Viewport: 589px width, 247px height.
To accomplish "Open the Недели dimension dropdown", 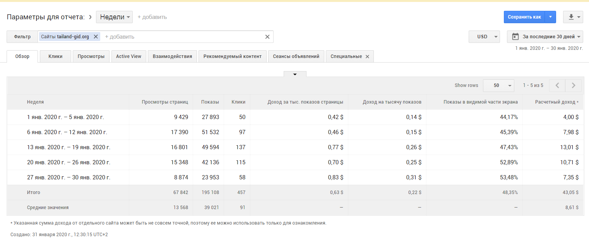I will (x=114, y=17).
